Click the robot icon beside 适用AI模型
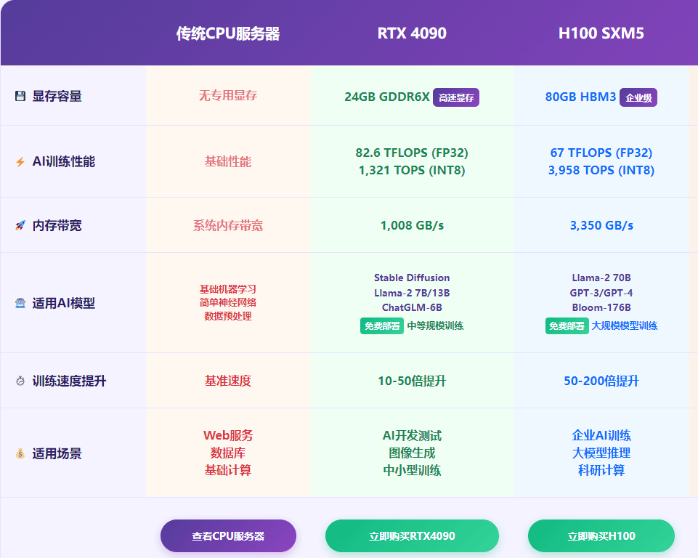The image size is (698, 558). (20, 303)
